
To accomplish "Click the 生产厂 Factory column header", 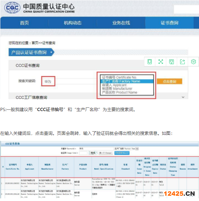I will 65,167.
